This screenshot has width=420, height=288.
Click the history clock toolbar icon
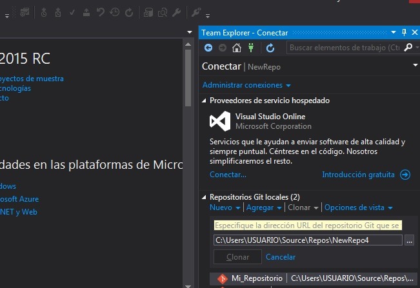[115, 12]
